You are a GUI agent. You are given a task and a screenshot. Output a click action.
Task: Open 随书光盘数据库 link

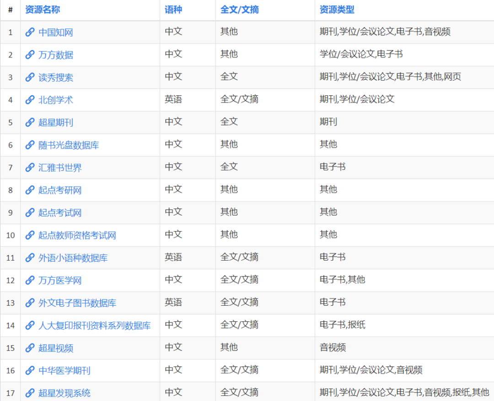point(69,145)
